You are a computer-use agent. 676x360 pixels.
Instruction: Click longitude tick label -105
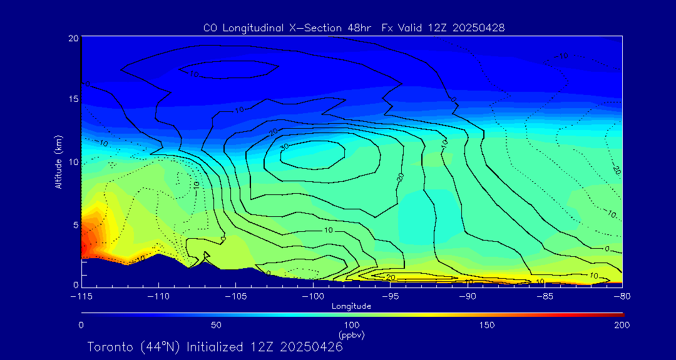pyautogui.click(x=236, y=296)
